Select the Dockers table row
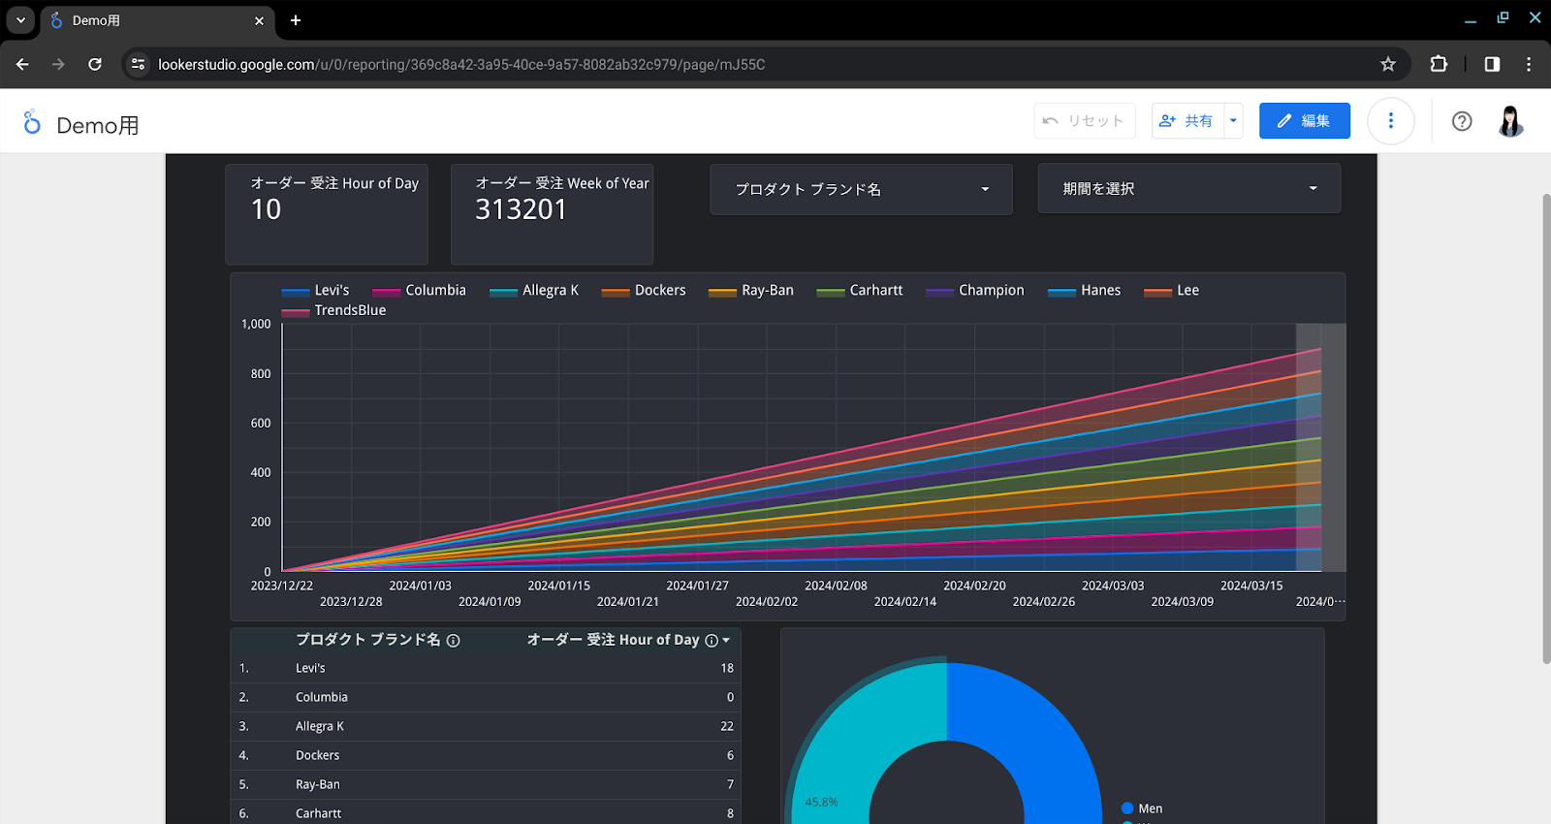1551x824 pixels. click(485, 755)
